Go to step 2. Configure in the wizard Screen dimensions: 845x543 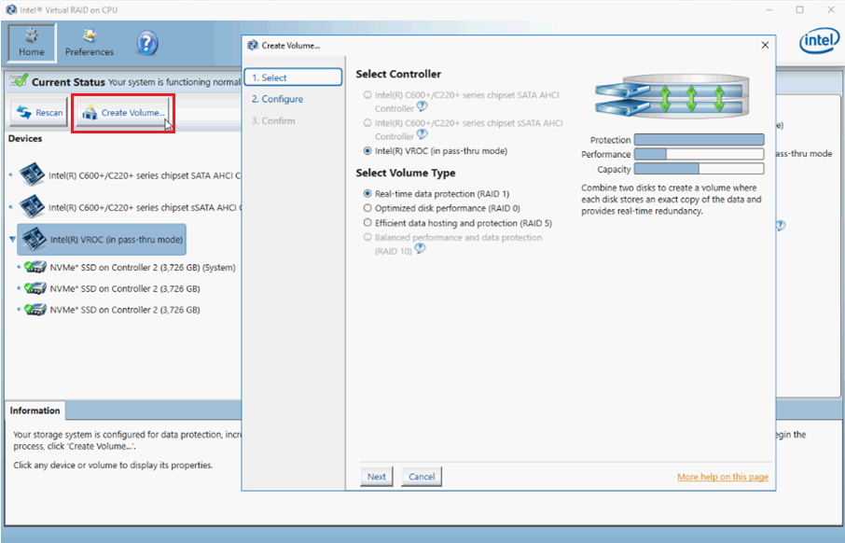[x=277, y=99]
